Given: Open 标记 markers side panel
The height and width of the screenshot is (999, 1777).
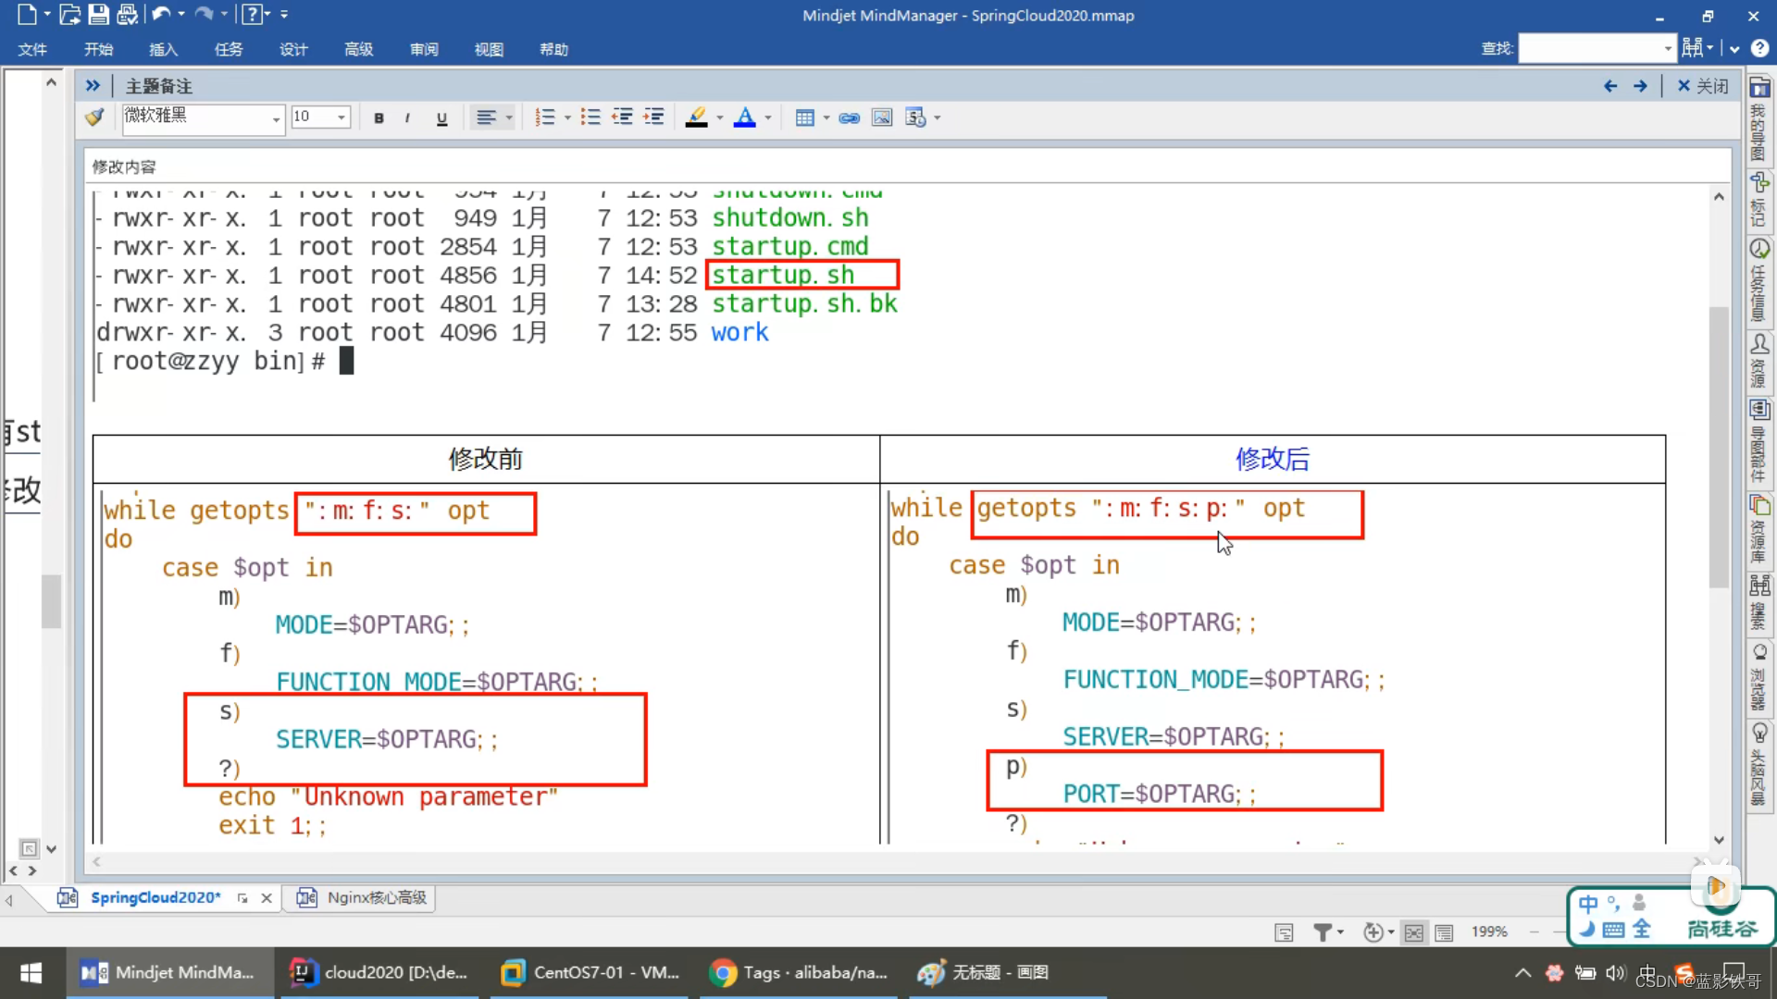Looking at the screenshot, I should [x=1758, y=199].
